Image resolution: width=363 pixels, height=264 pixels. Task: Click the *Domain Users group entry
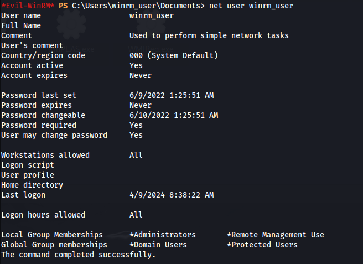(158, 245)
